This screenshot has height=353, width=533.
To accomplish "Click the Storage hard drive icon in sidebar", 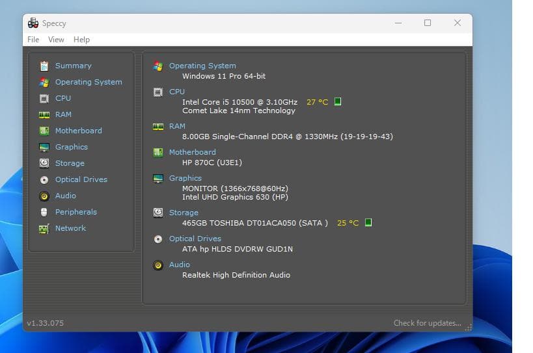I will click(x=44, y=163).
